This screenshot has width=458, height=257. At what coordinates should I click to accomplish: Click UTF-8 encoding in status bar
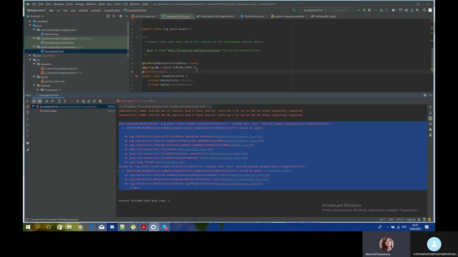pos(400,220)
